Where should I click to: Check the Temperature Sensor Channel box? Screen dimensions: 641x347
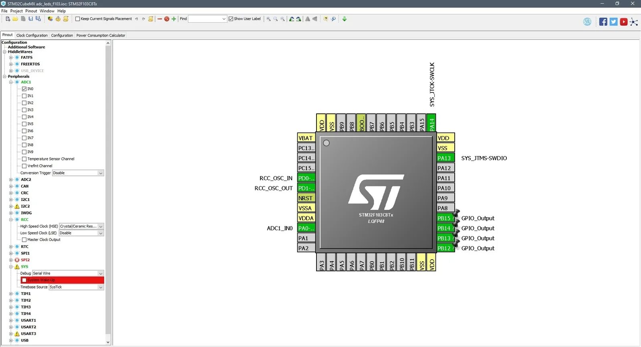click(x=24, y=159)
